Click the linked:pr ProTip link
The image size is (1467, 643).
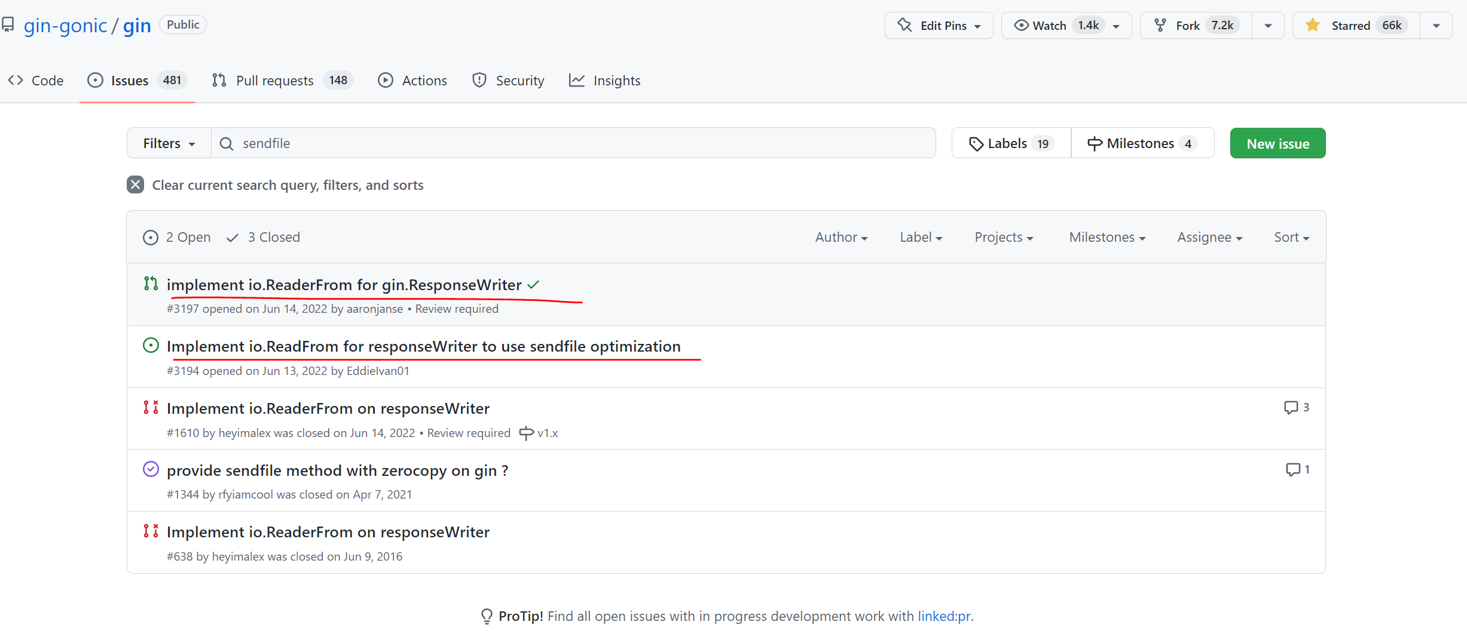pyautogui.click(x=944, y=616)
